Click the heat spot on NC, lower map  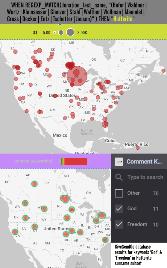(x=105, y=240)
